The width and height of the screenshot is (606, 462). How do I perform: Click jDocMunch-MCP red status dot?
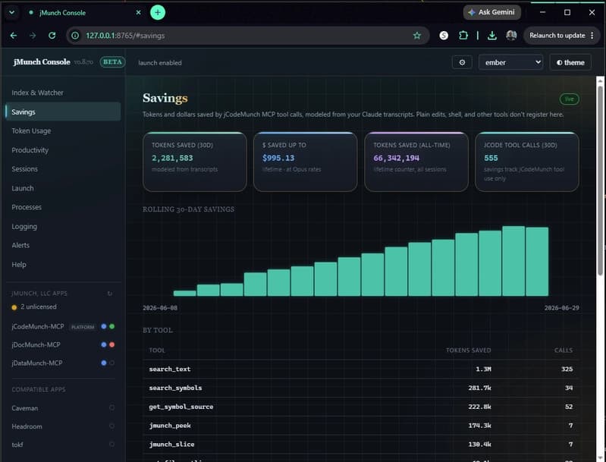click(112, 344)
